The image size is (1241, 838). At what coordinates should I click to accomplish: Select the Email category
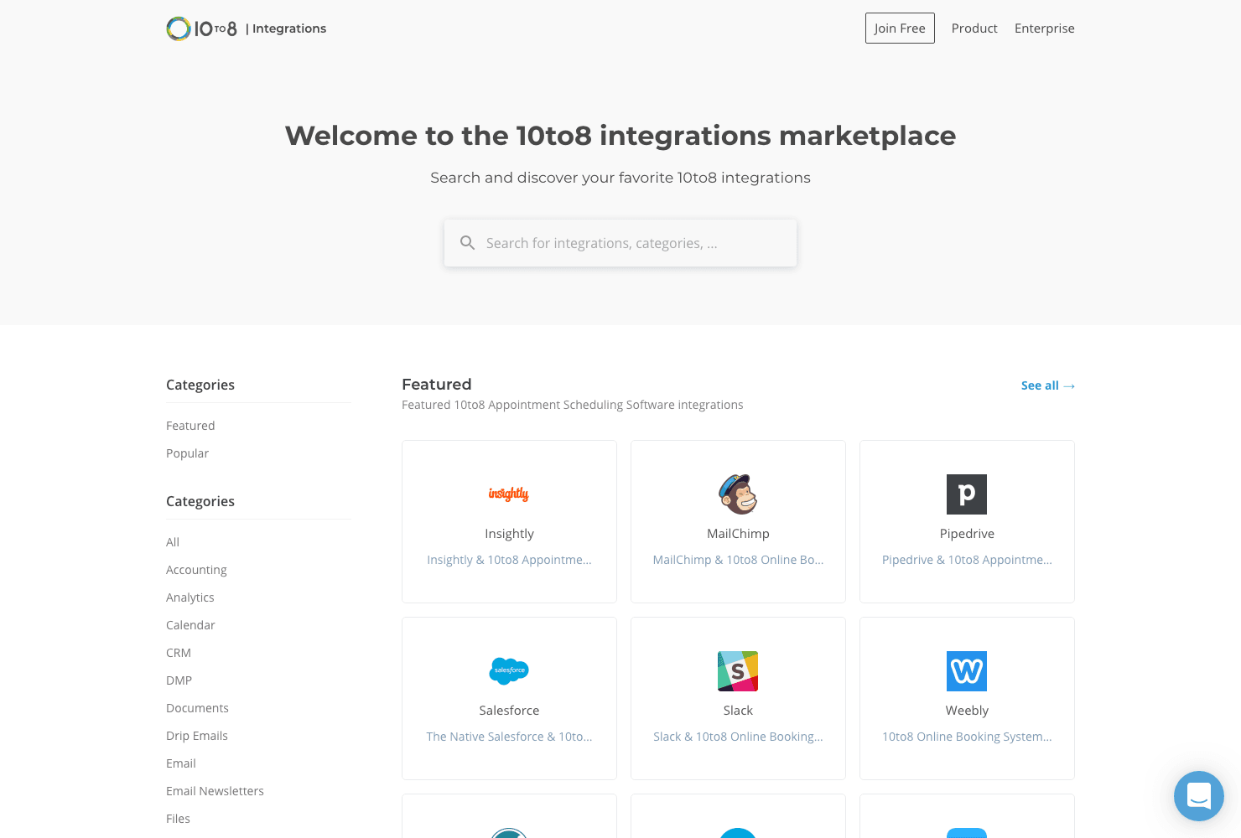click(x=181, y=763)
